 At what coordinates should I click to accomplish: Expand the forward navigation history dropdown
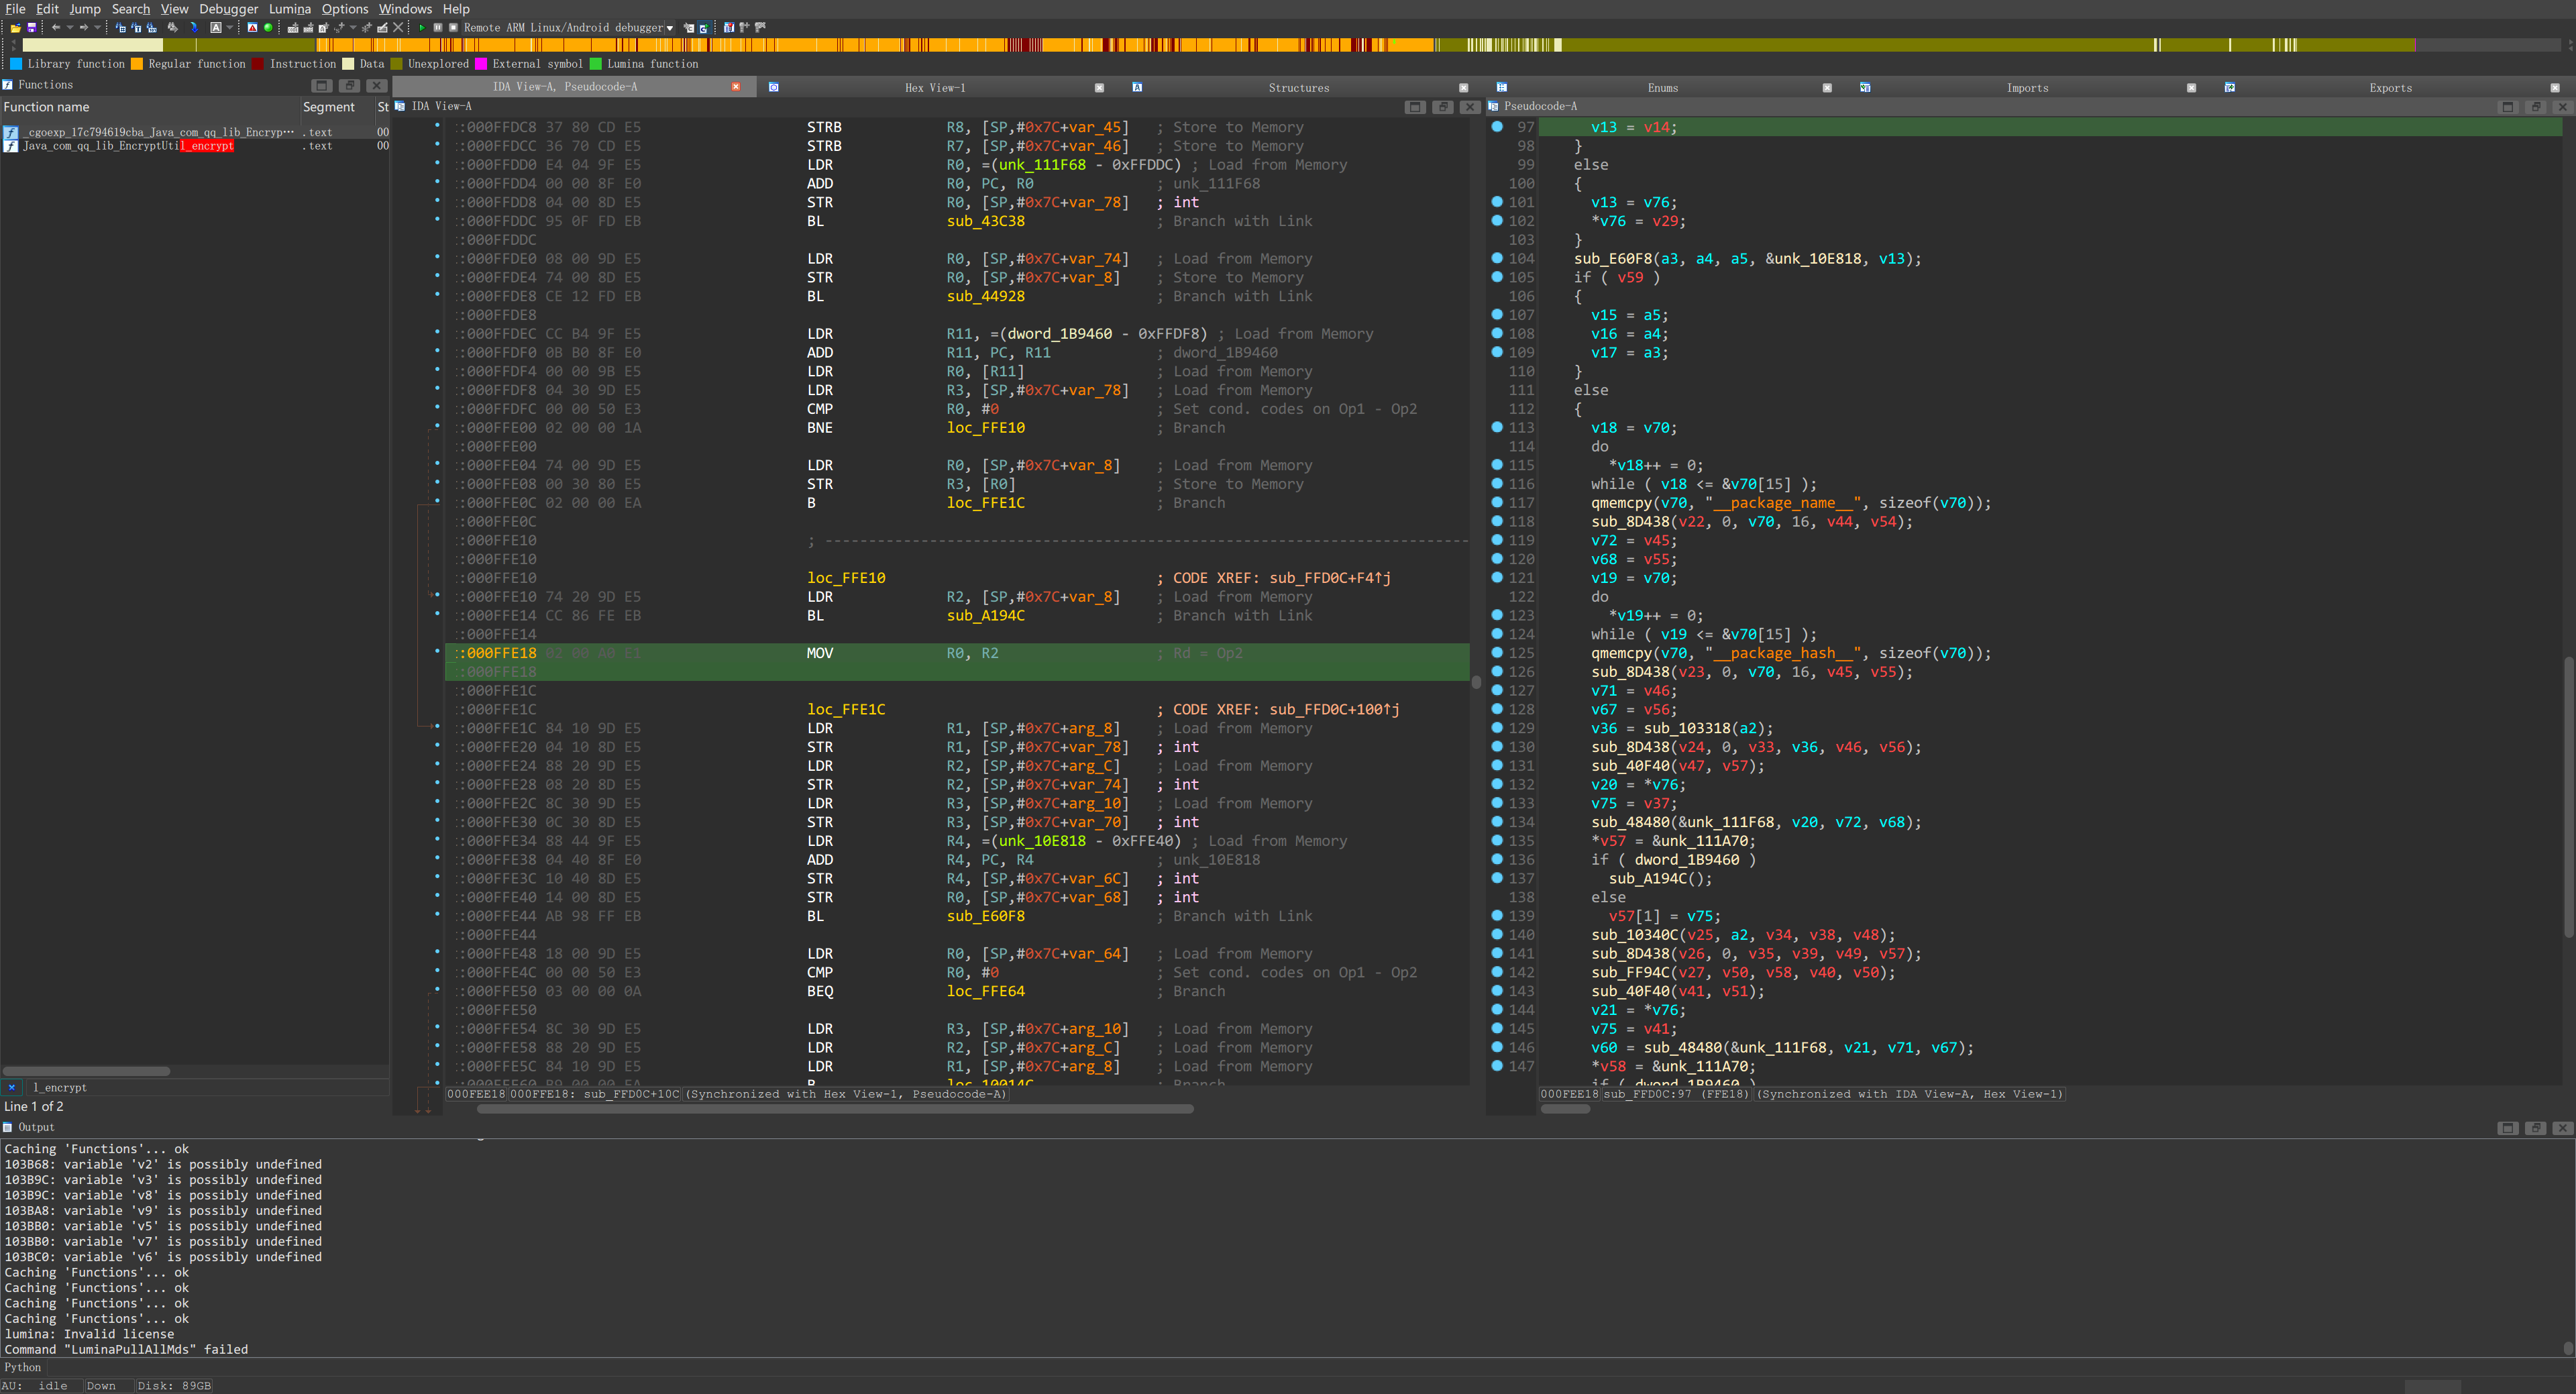click(97, 28)
